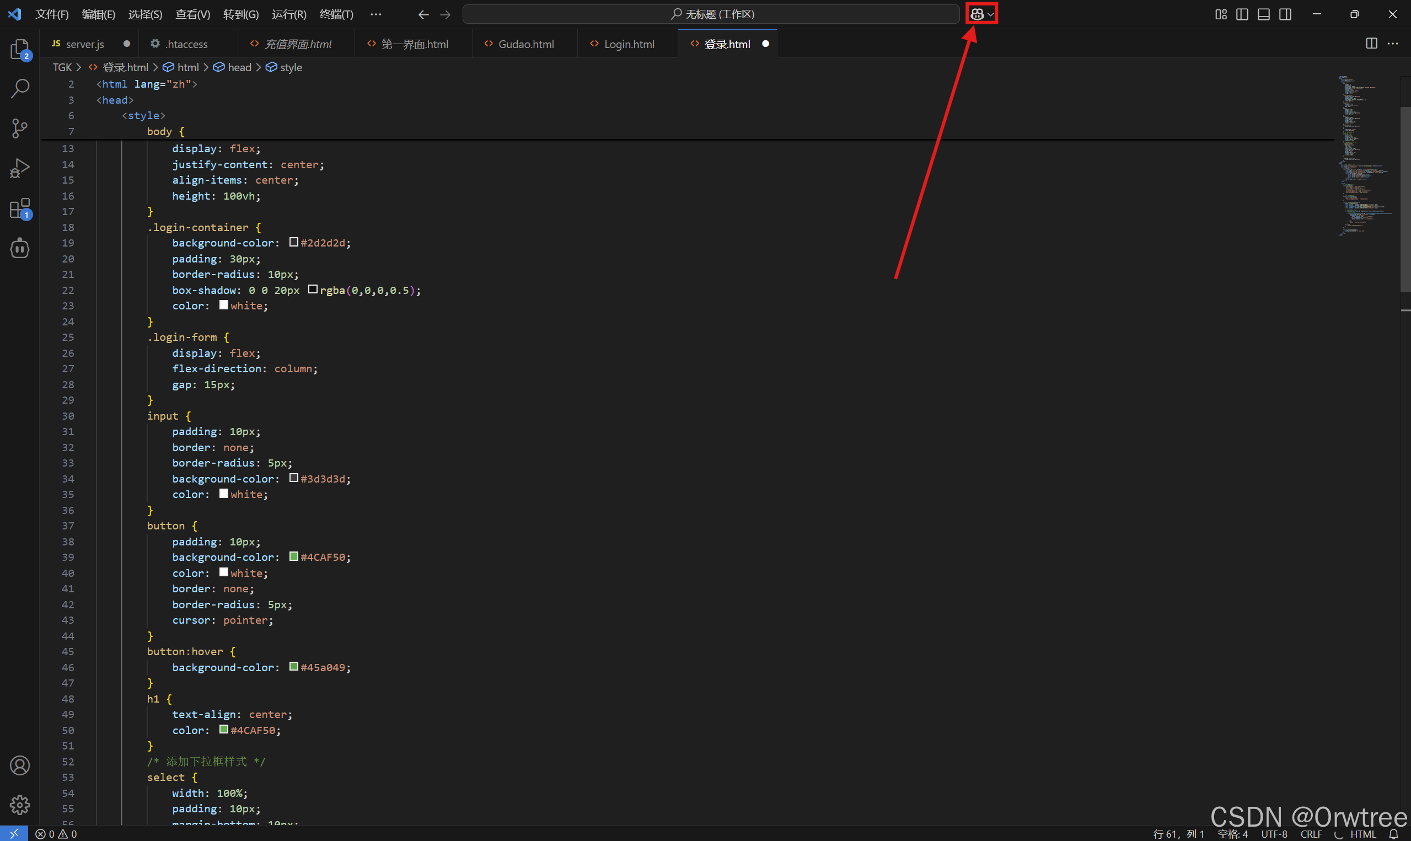Open the Manage gear settings icon
The image size is (1411, 841).
[x=20, y=805]
